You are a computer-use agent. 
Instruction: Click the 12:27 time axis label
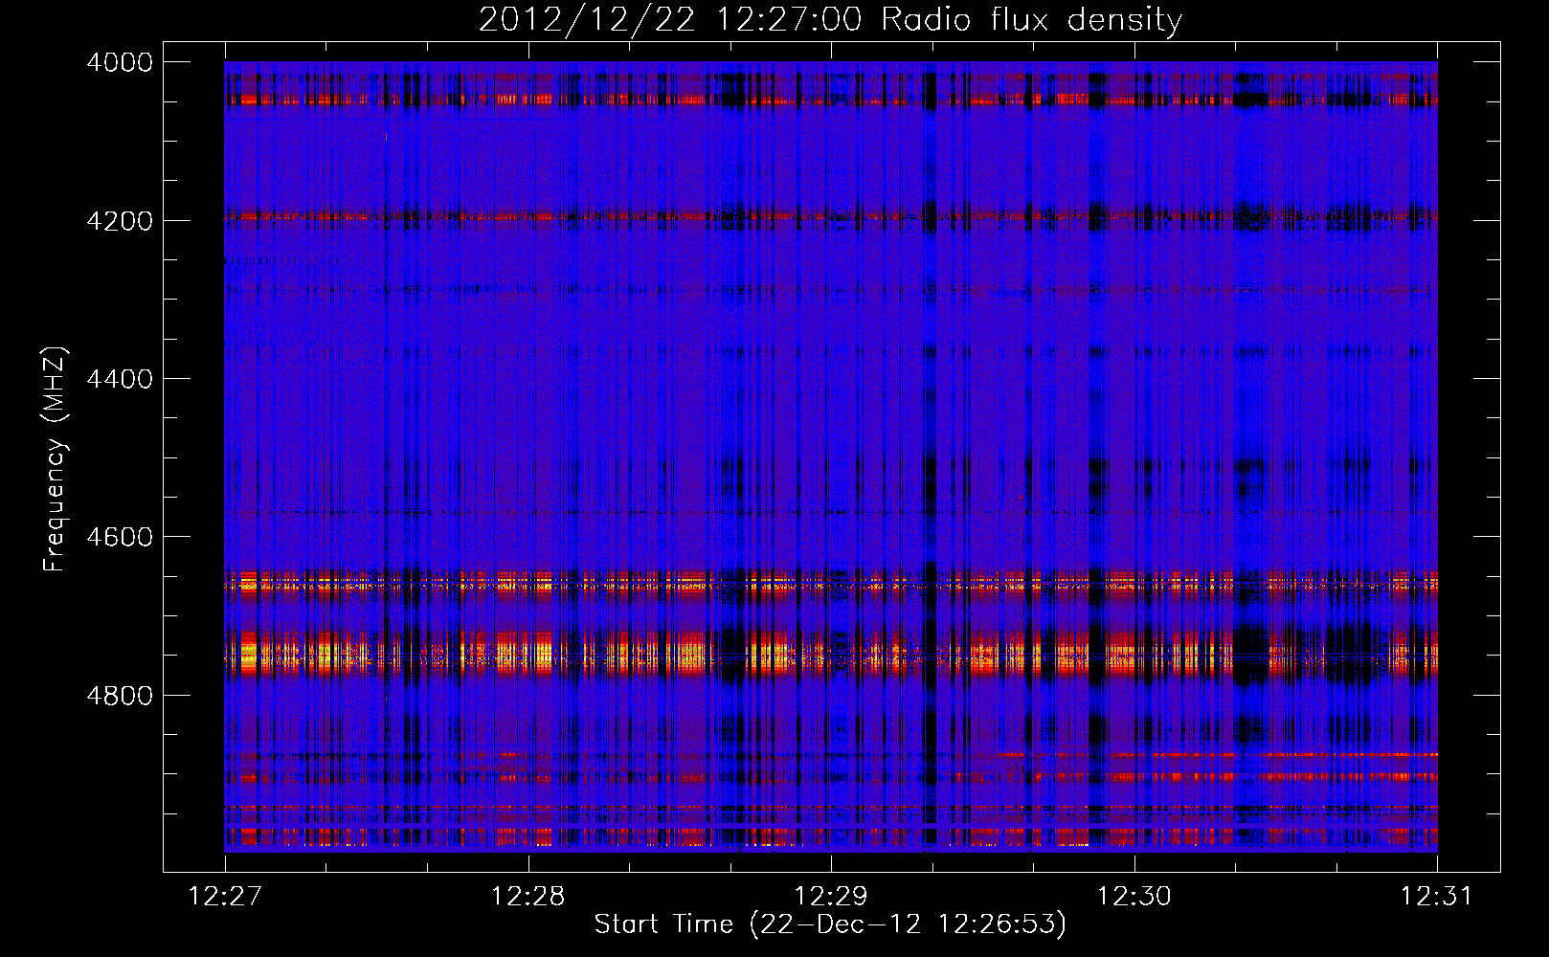point(225,897)
